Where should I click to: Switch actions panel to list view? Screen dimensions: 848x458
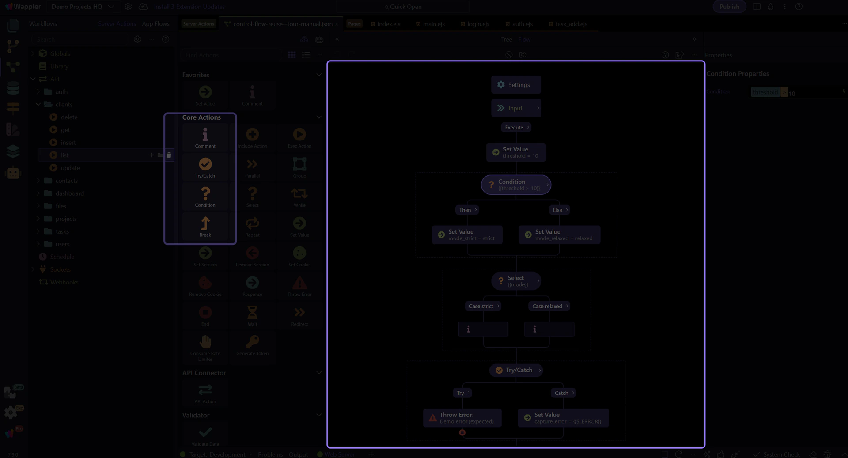(x=306, y=55)
